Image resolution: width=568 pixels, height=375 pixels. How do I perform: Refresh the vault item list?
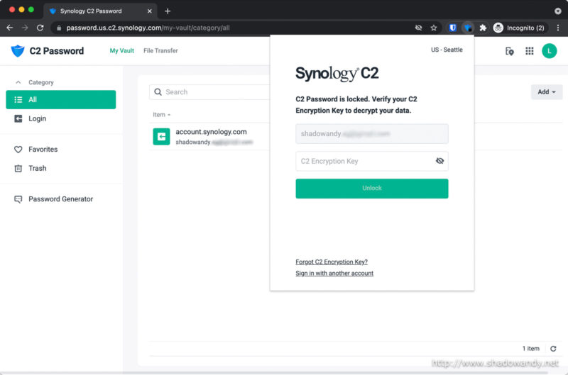point(553,349)
